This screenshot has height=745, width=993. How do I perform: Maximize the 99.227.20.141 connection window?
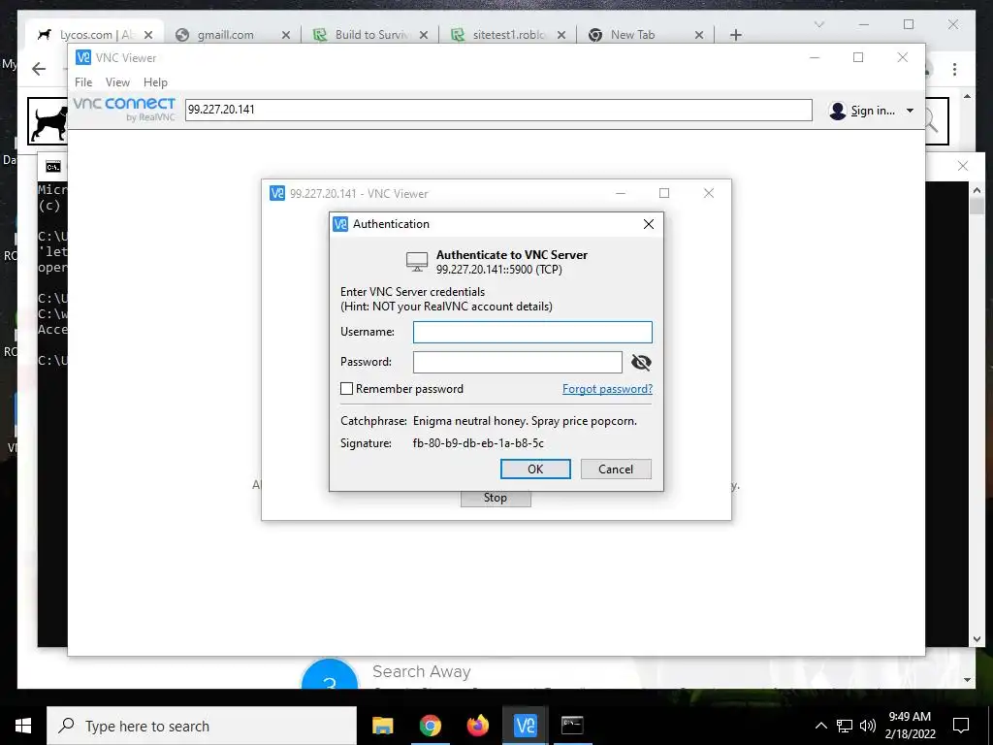click(x=663, y=193)
